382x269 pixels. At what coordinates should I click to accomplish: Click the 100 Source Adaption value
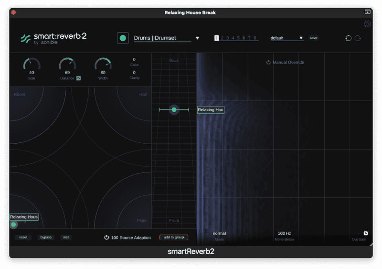[x=115, y=237]
